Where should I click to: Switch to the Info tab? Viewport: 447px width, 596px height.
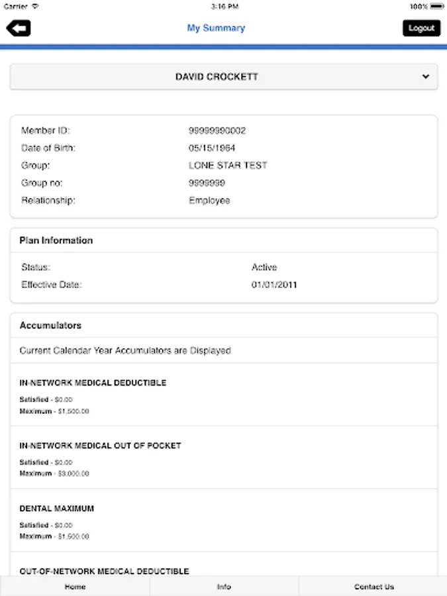point(224,587)
